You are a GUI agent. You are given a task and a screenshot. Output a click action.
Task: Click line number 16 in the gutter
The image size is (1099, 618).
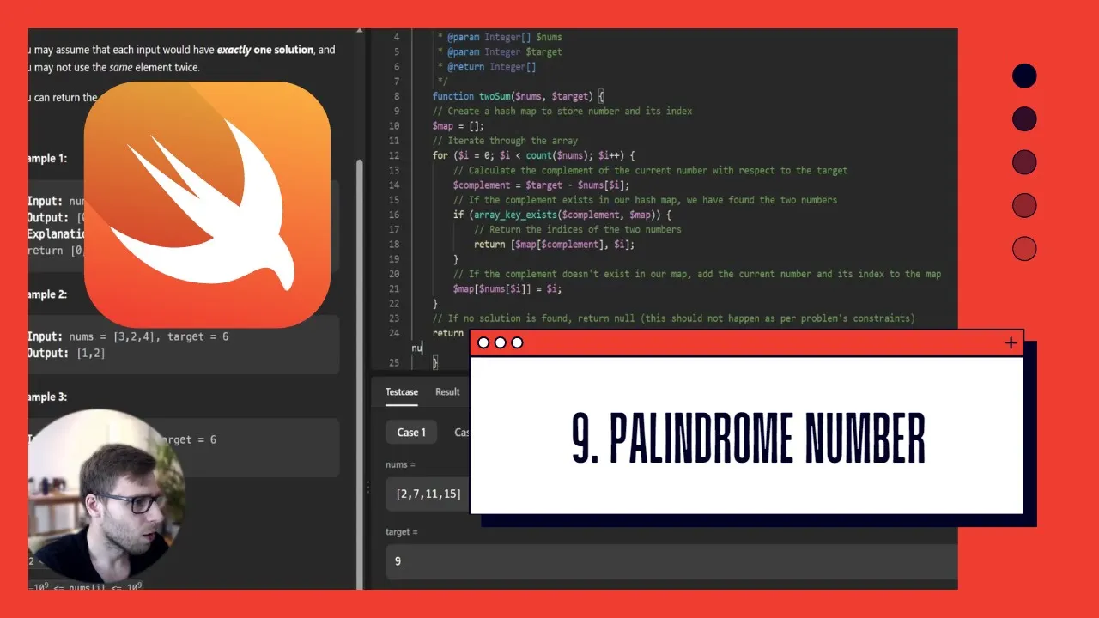[394, 215]
